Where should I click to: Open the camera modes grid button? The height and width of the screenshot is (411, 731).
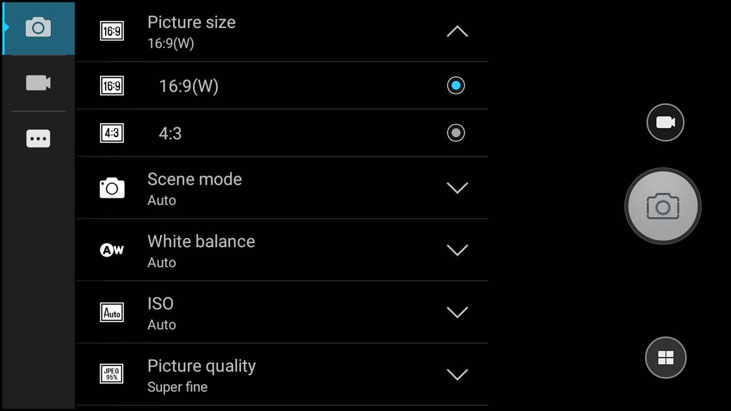click(x=665, y=358)
